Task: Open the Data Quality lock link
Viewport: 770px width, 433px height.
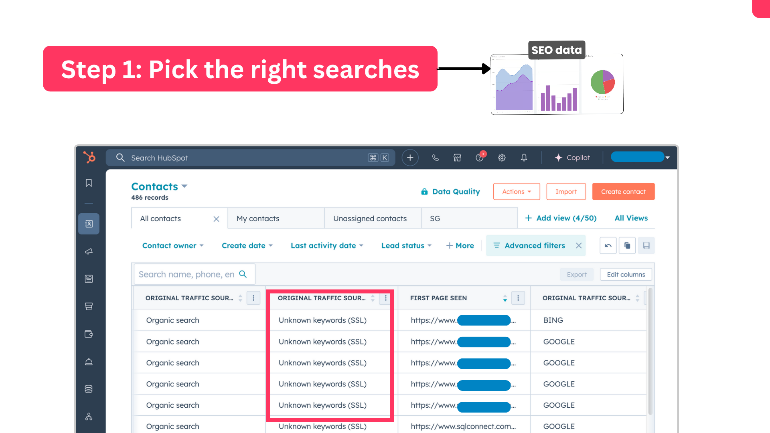Action: click(450, 192)
